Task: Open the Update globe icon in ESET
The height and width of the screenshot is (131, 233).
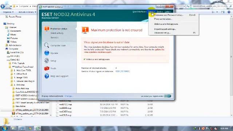Action: click(x=47, y=53)
